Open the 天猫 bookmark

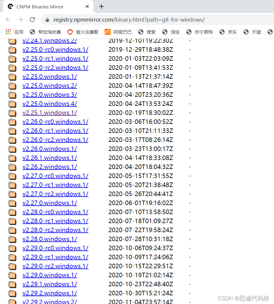252,32
